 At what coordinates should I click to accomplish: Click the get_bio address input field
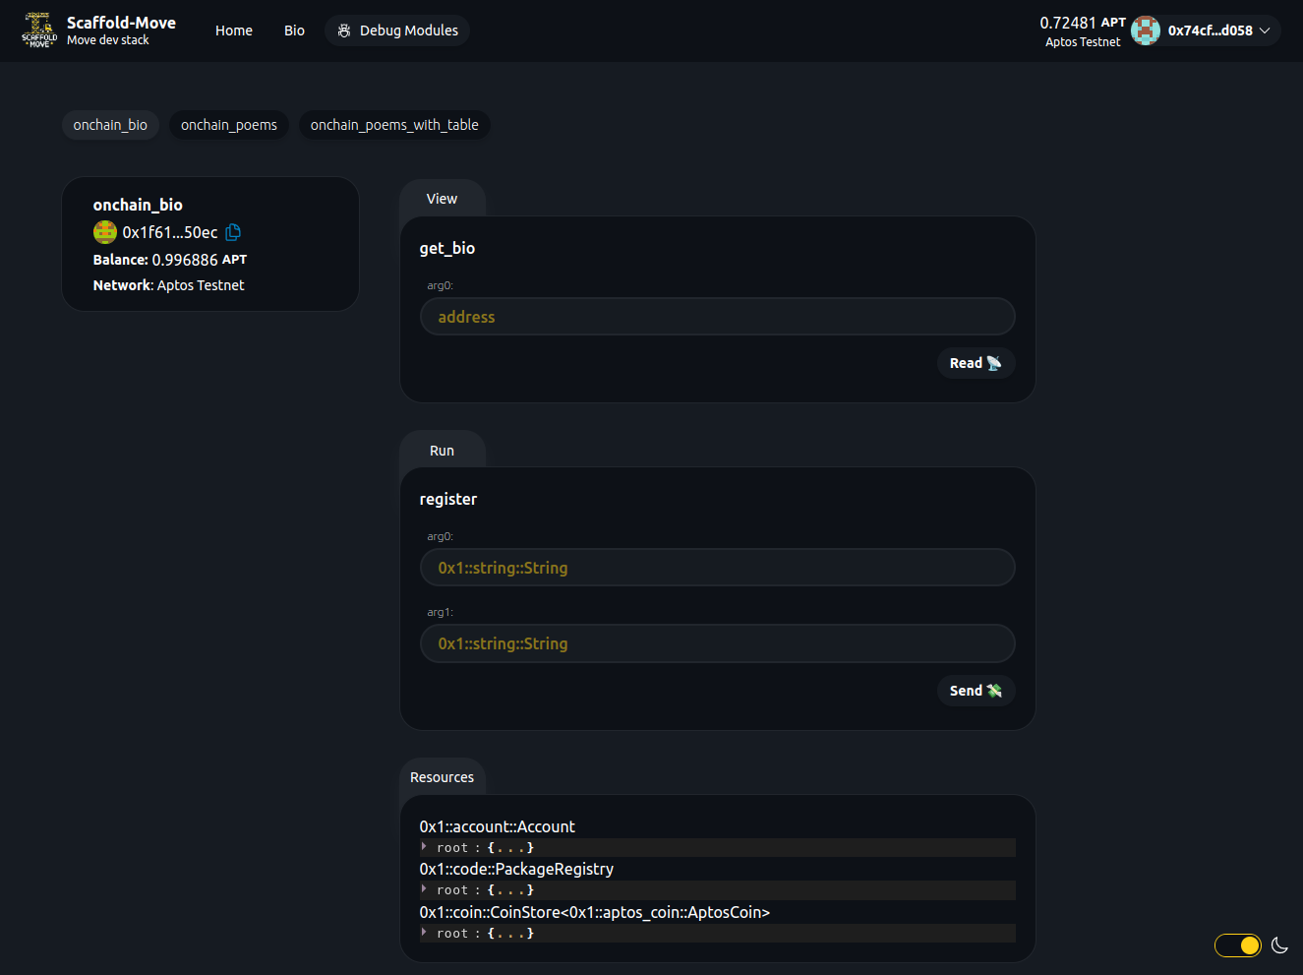click(x=717, y=317)
